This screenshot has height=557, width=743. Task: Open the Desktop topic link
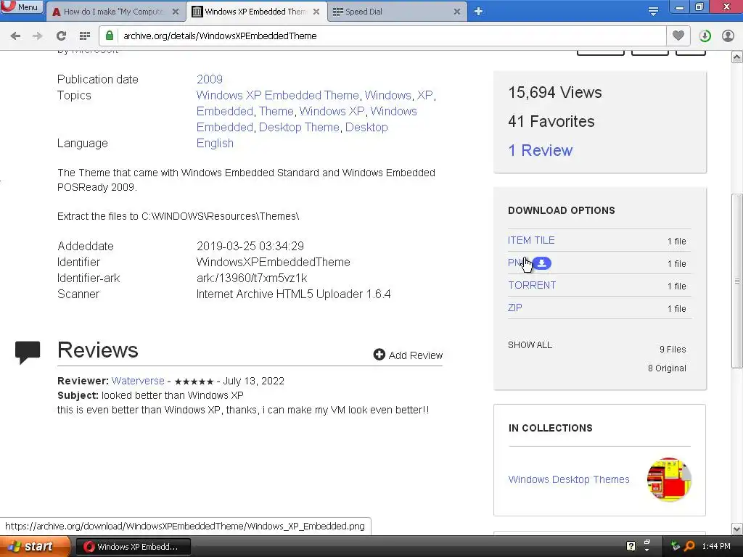366,128
